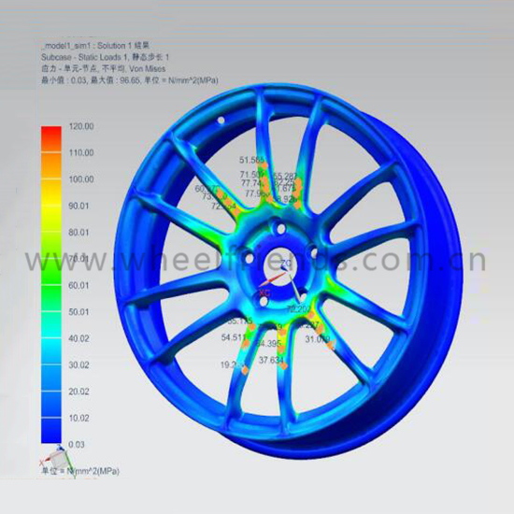Click the 110.00 legend value label
The height and width of the screenshot is (514, 514).
tap(81, 152)
